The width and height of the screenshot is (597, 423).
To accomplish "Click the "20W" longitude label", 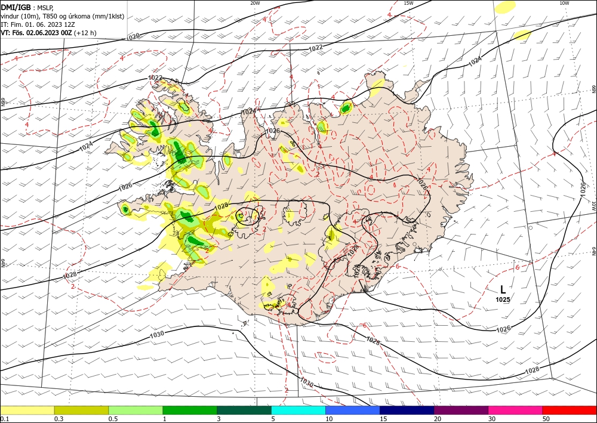I will (x=255, y=3).
